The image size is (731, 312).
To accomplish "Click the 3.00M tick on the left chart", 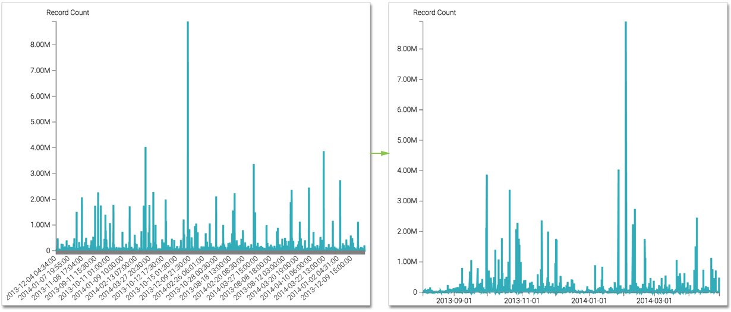I will click(40, 174).
